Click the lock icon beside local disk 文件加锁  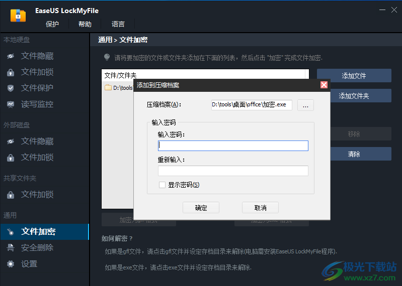(x=11, y=72)
